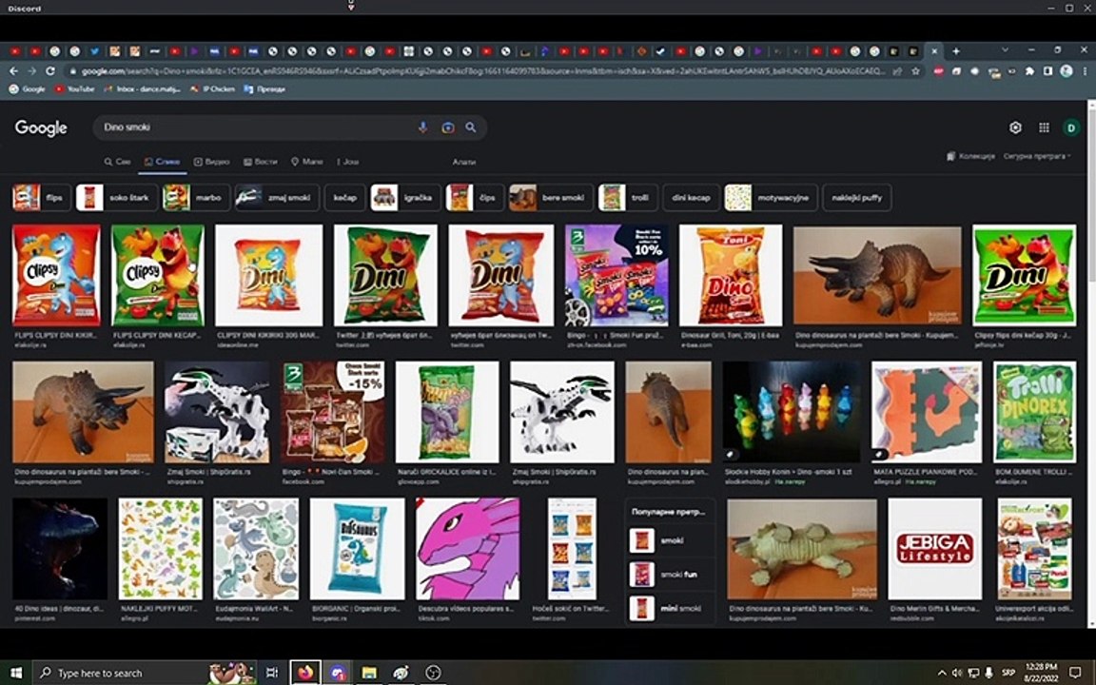Click the Firefox icon on the taskbar
The image size is (1096, 685).
(305, 673)
